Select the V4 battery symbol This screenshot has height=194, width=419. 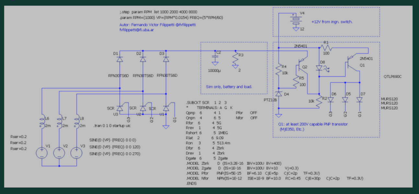[295, 19]
